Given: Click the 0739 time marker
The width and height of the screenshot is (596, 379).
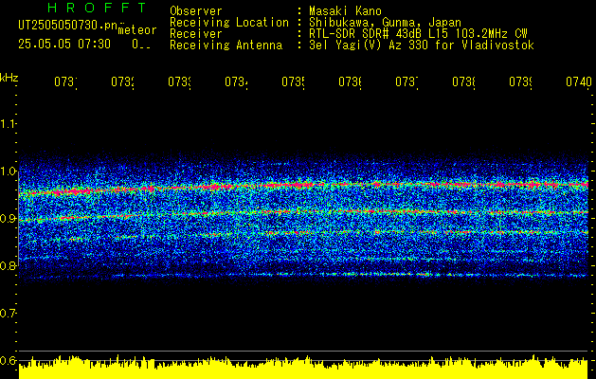Looking at the screenshot, I should [520, 81].
